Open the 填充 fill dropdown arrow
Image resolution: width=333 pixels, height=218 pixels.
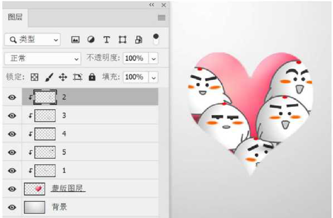click(x=153, y=77)
